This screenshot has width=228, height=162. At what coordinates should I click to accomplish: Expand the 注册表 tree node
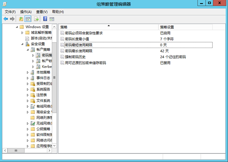pyautogui.click(x=28, y=95)
